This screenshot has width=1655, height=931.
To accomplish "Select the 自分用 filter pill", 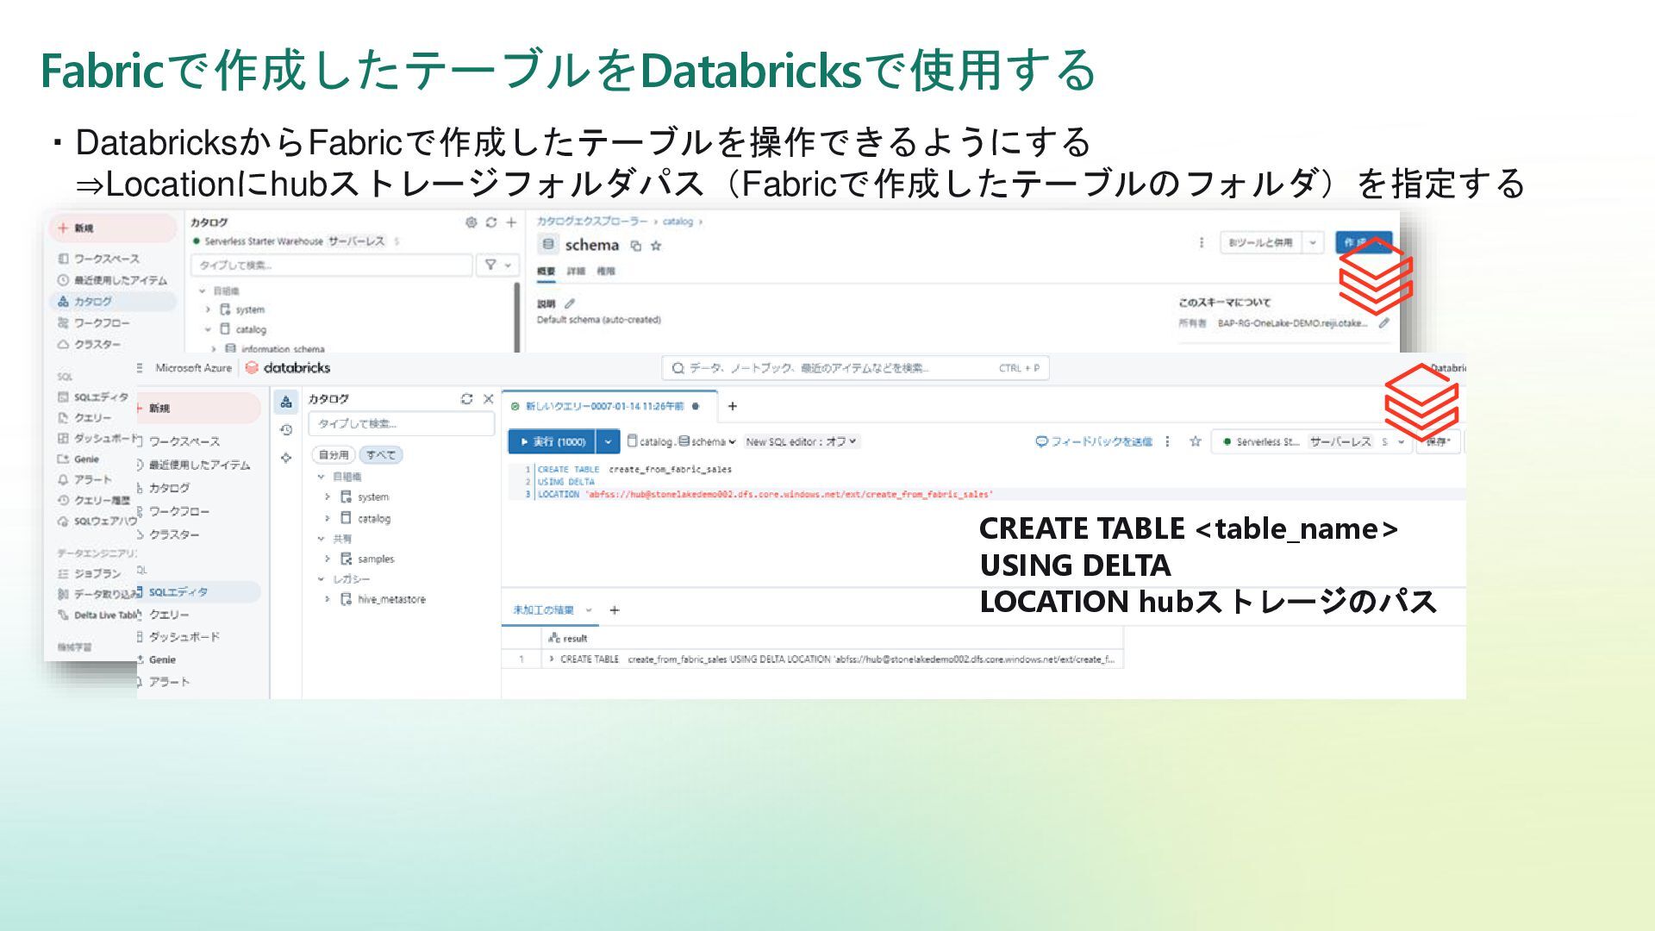I will click(x=334, y=454).
